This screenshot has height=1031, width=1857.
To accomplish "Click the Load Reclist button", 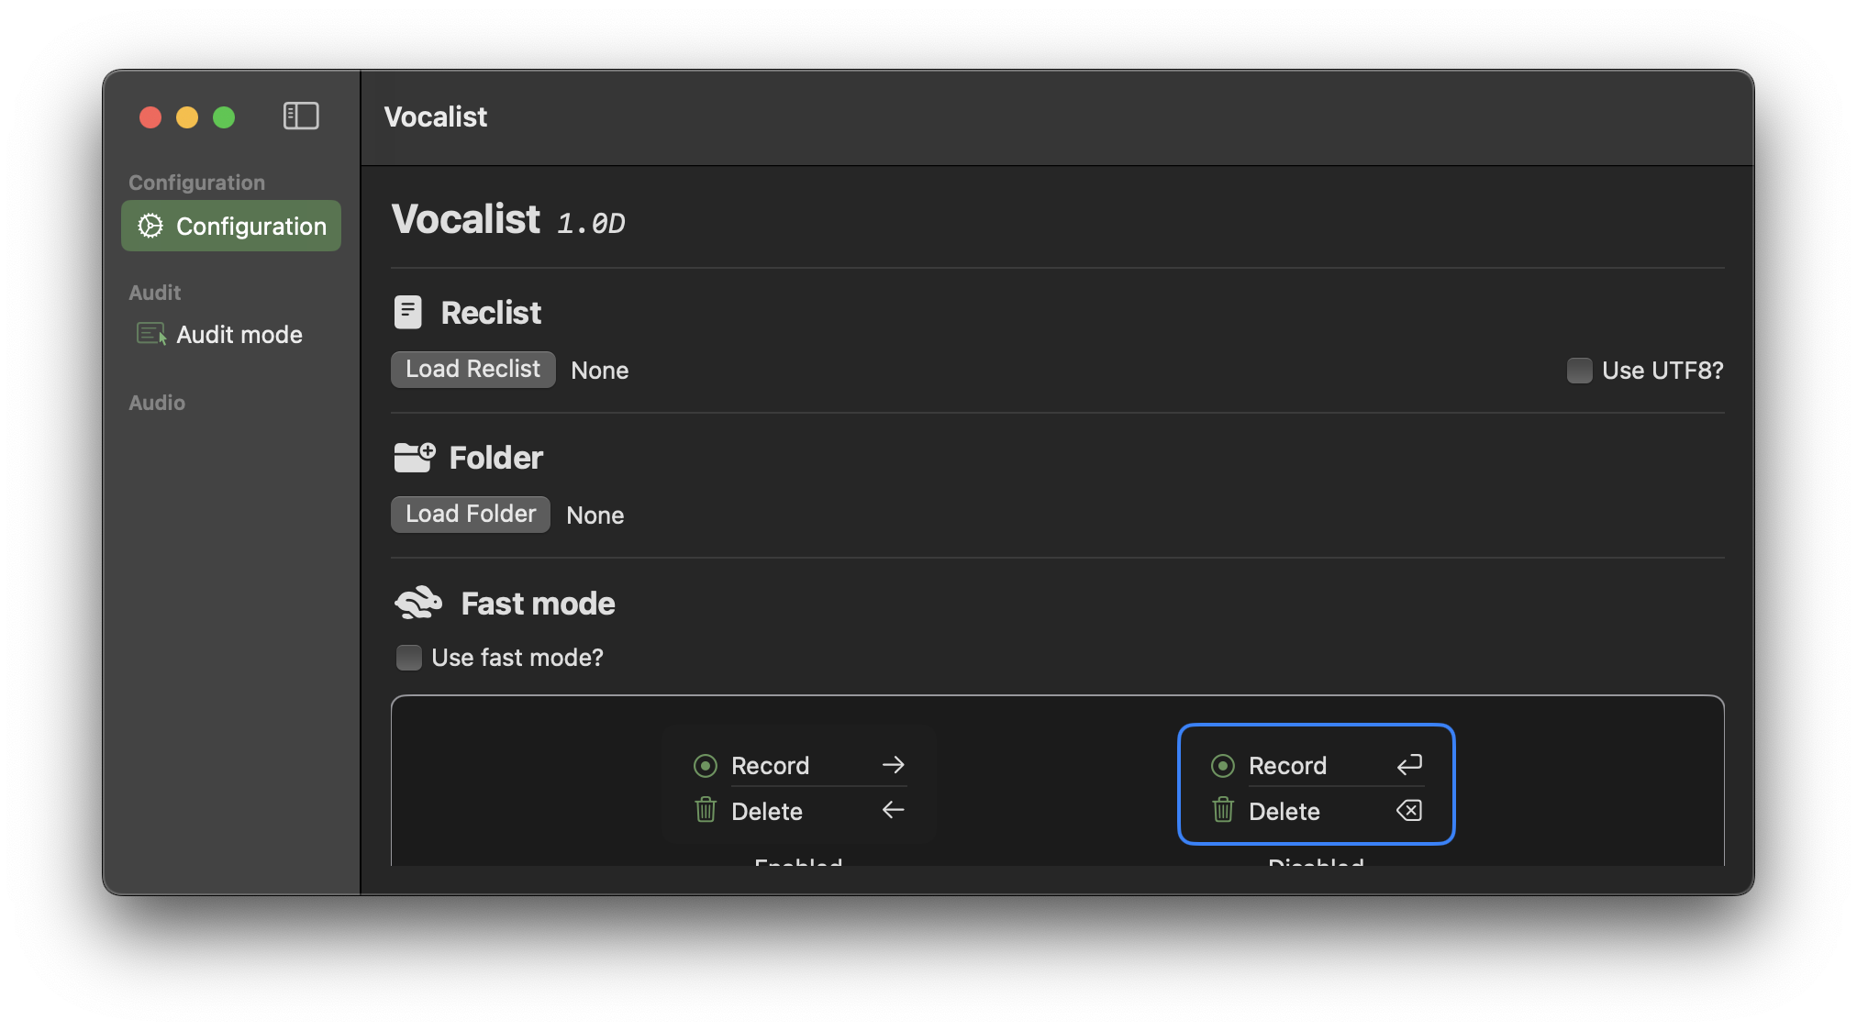I will click(x=473, y=370).
